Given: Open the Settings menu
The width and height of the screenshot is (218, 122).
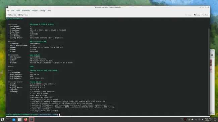Looking at the screenshot, I should click(43, 11).
